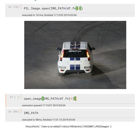Click the green highlighted opening parenthesis of open_image
The height and width of the screenshot is (131, 135).
tap(43, 99)
